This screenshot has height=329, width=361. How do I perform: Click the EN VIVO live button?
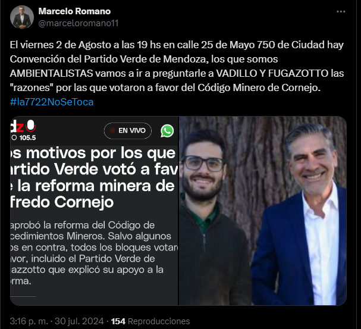point(128,131)
